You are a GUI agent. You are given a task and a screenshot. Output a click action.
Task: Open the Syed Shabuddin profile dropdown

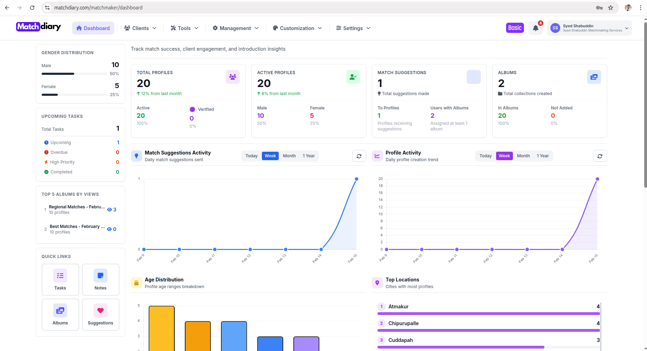click(x=589, y=28)
